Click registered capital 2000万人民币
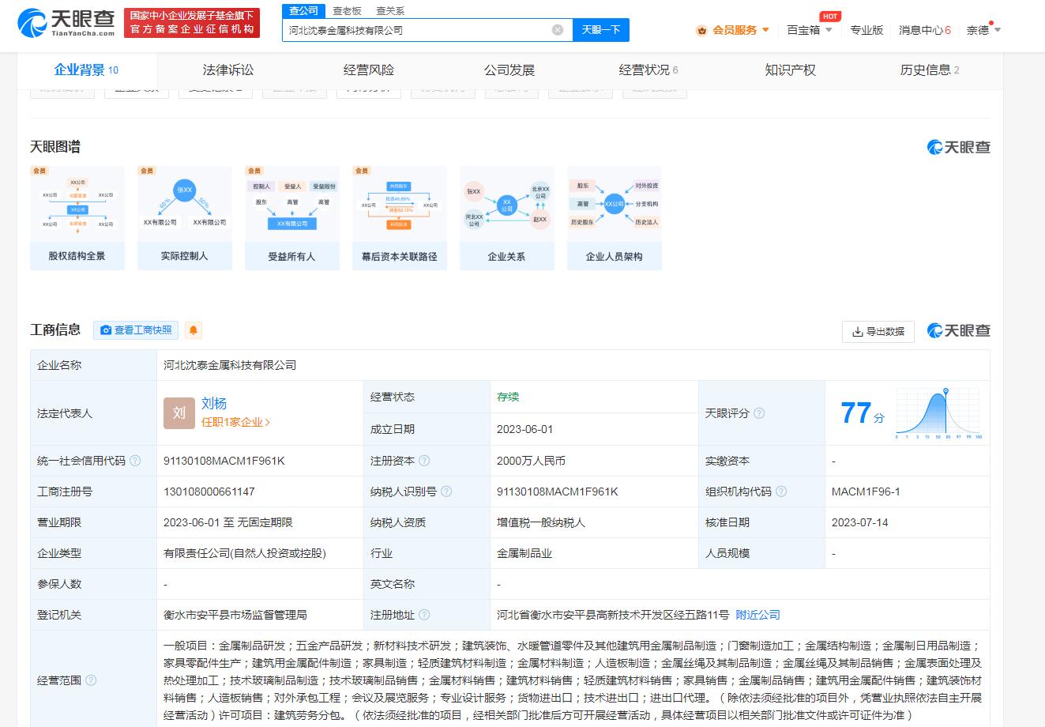 click(x=531, y=461)
